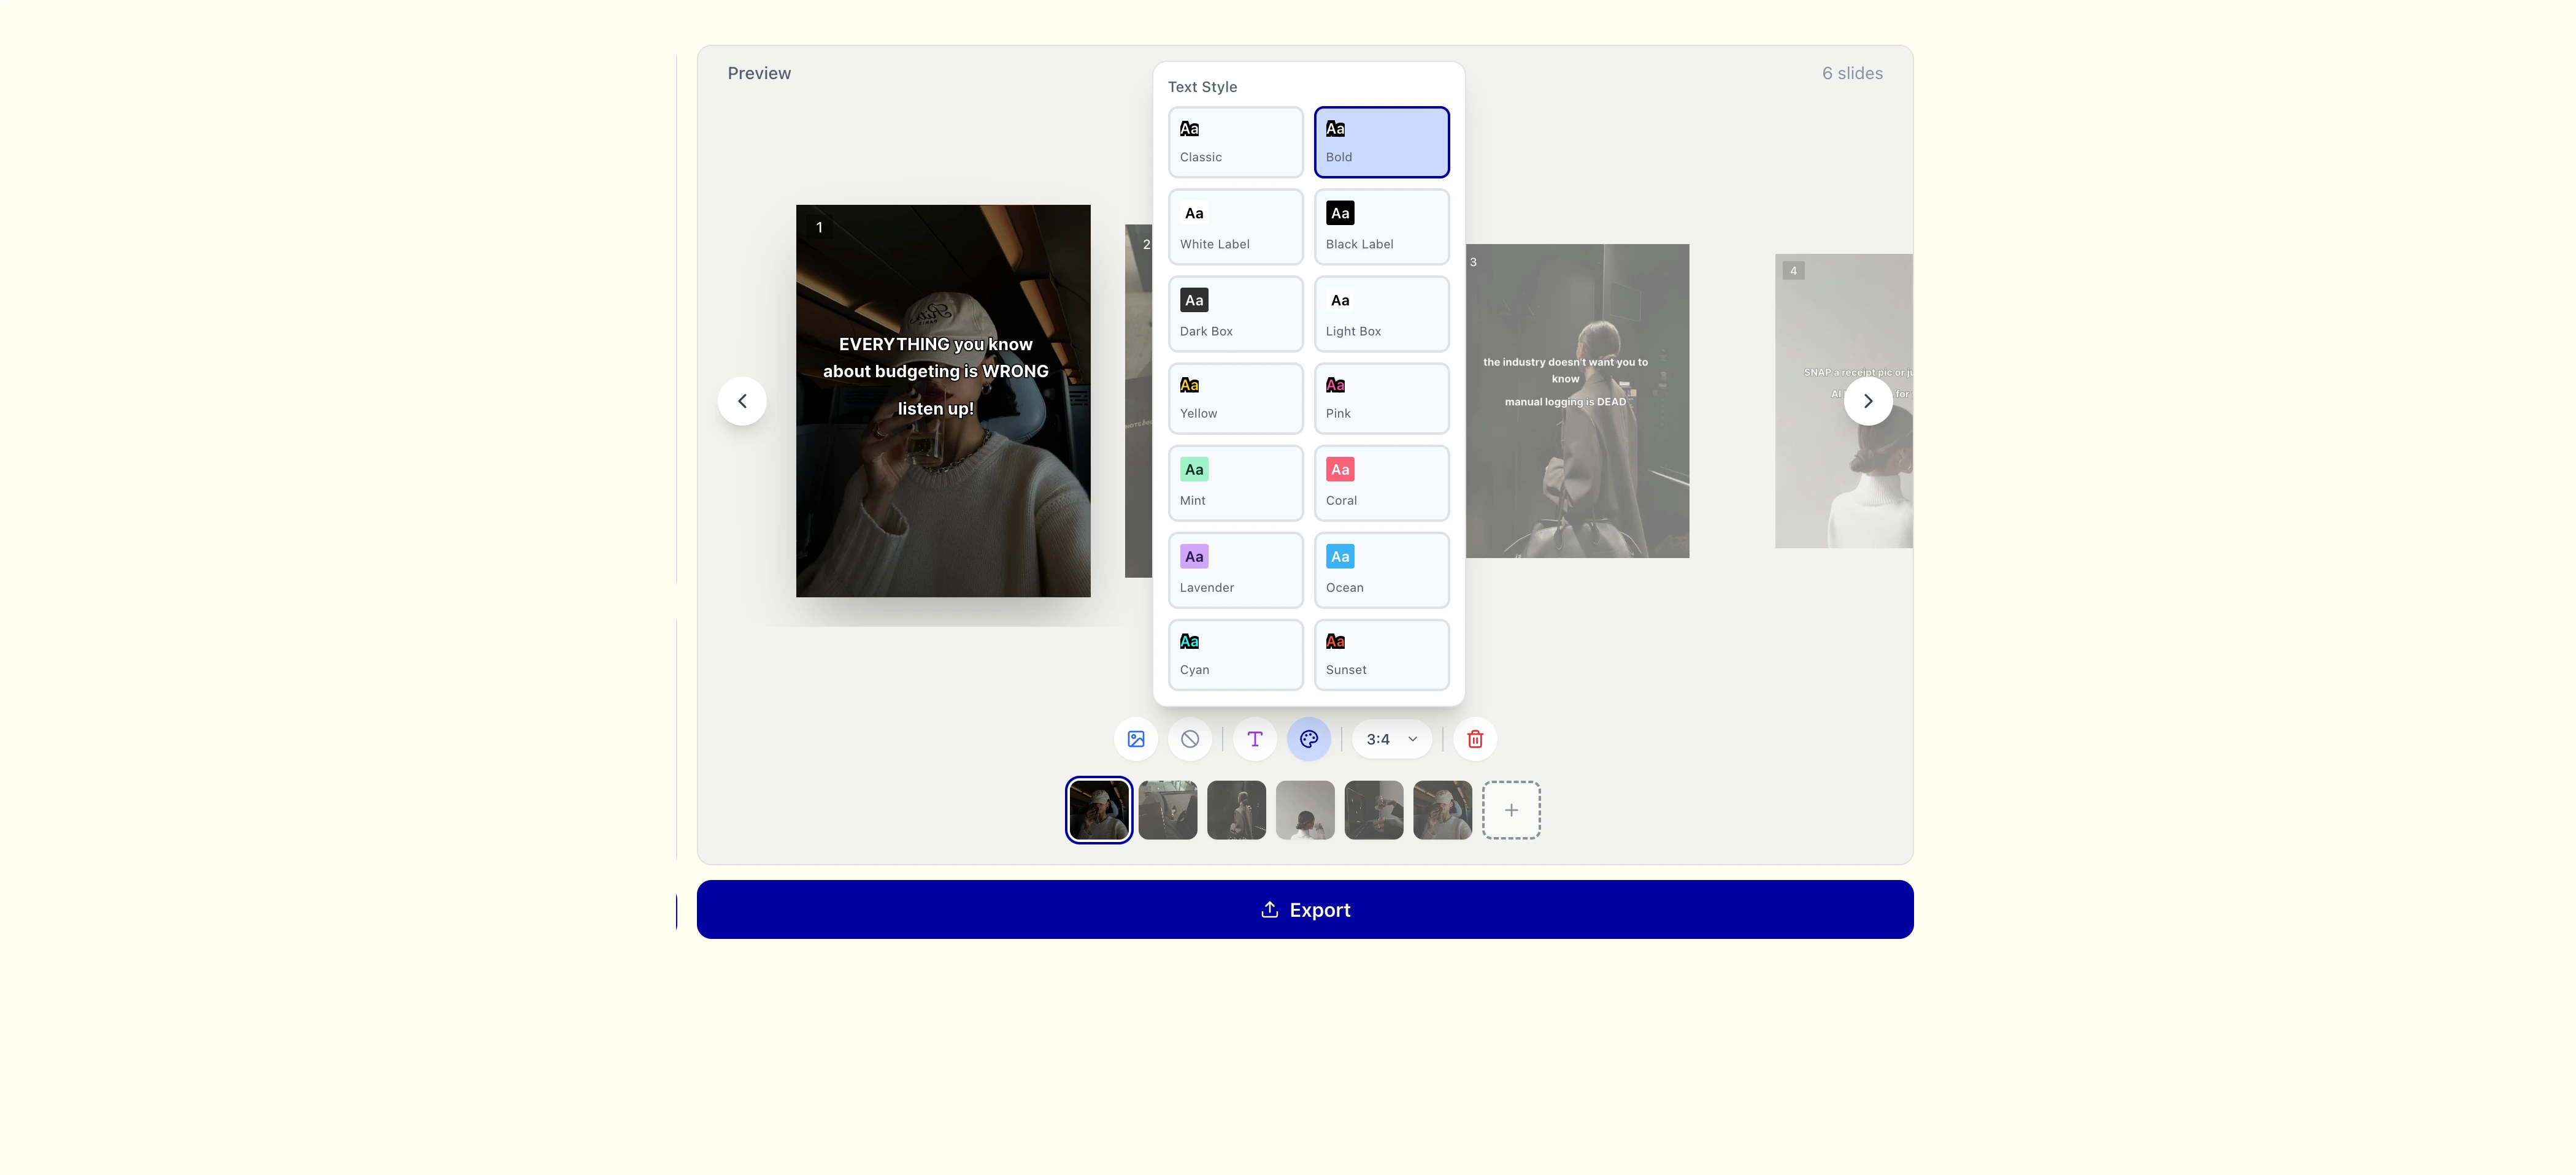Apply the Sunset text style

click(x=1381, y=655)
